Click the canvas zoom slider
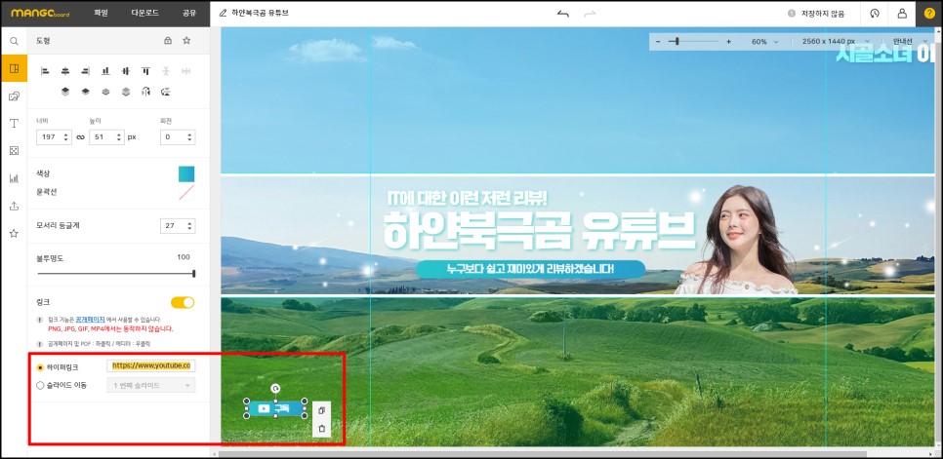 (693, 41)
